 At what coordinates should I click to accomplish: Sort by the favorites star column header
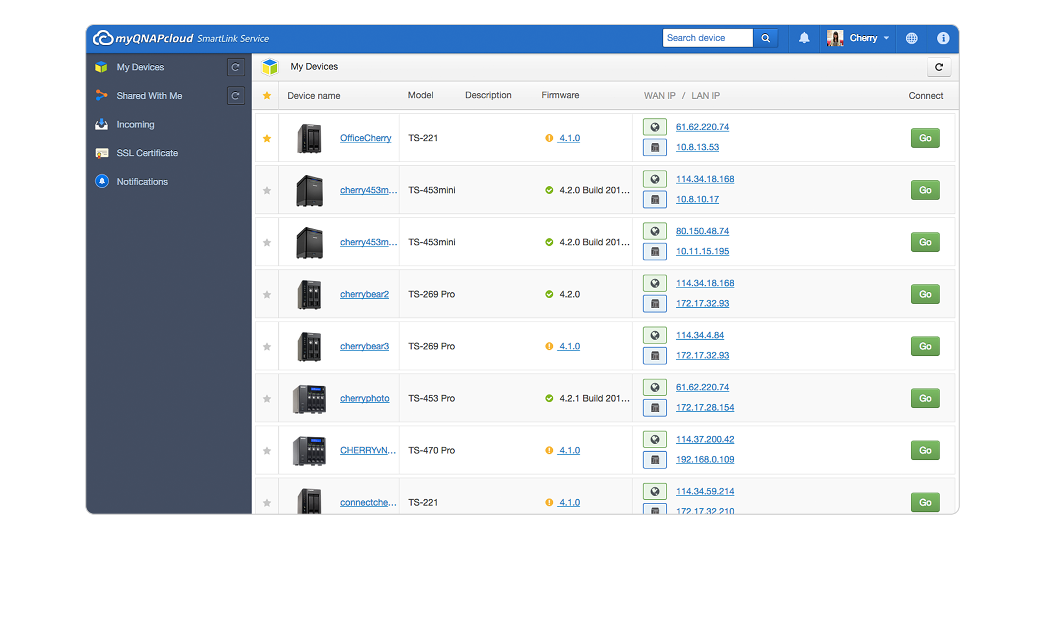[267, 96]
